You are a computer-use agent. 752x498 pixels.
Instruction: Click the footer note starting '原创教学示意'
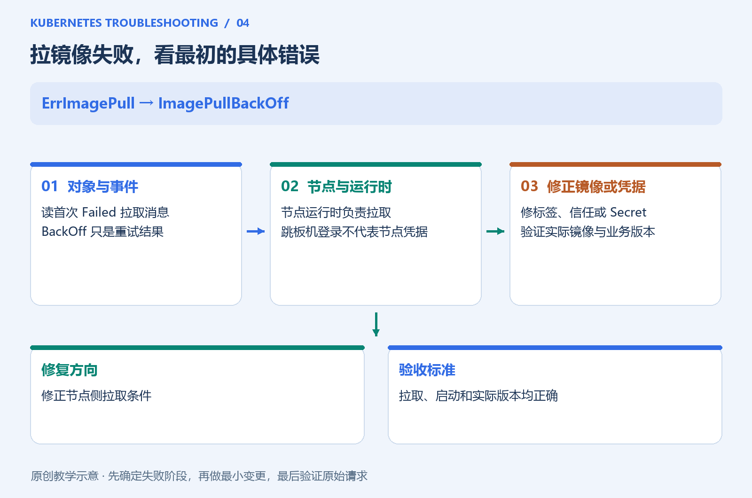(x=199, y=476)
